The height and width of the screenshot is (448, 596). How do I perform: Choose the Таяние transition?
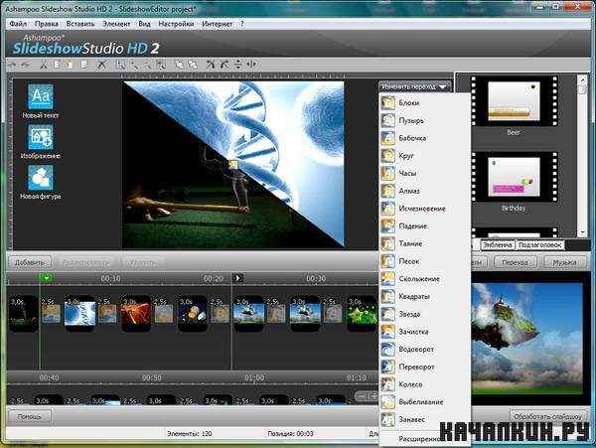point(425,243)
